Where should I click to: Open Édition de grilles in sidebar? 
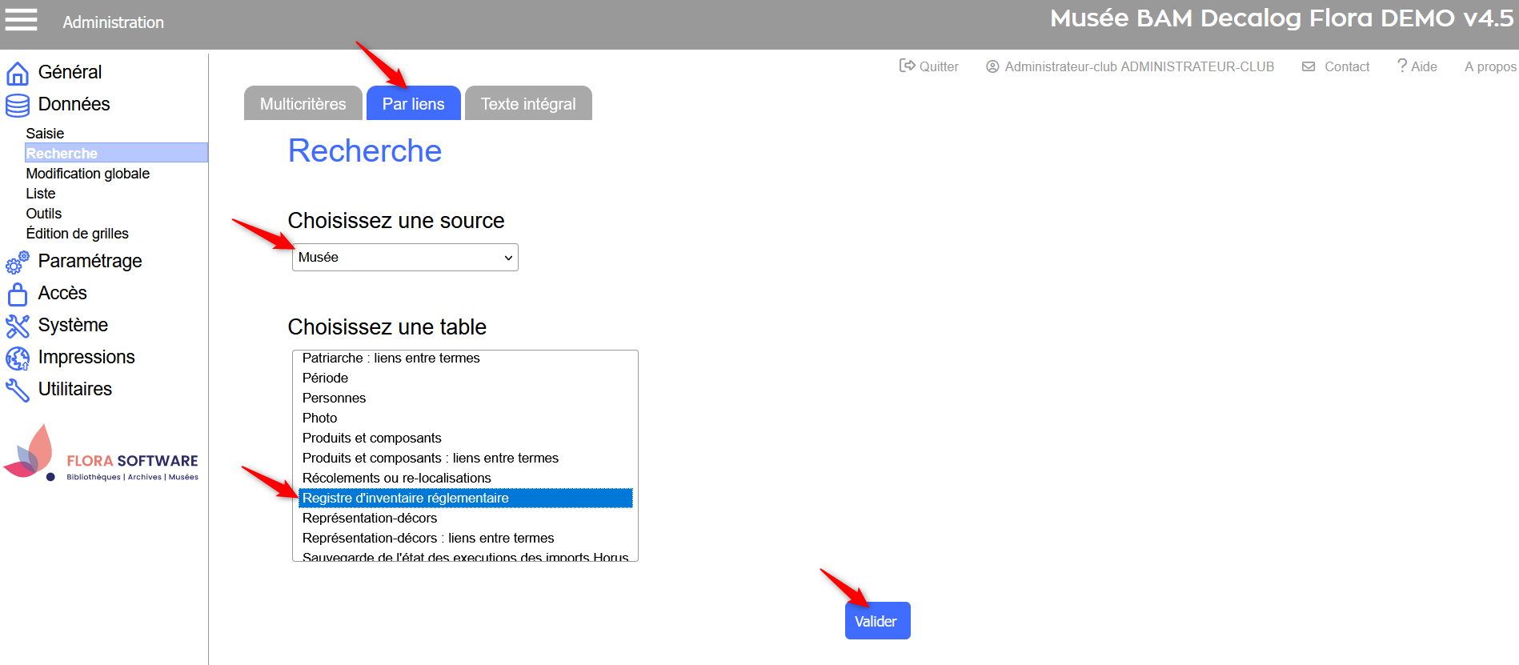(x=77, y=234)
